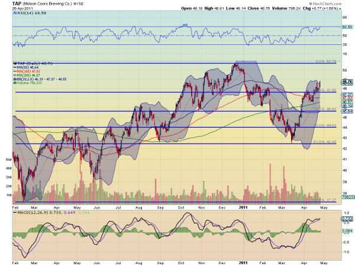Image resolution: width=355 pixels, height=266 pixels.
Task: Click the 39 price axis label
Action: 345,181
